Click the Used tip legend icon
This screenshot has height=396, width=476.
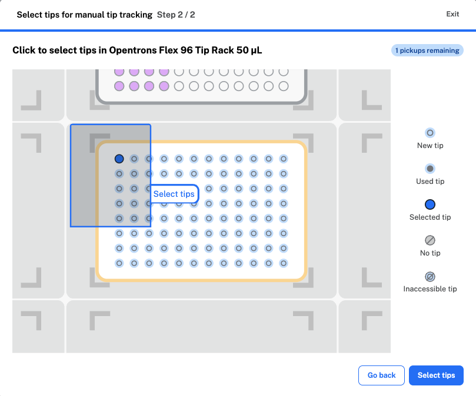point(430,169)
